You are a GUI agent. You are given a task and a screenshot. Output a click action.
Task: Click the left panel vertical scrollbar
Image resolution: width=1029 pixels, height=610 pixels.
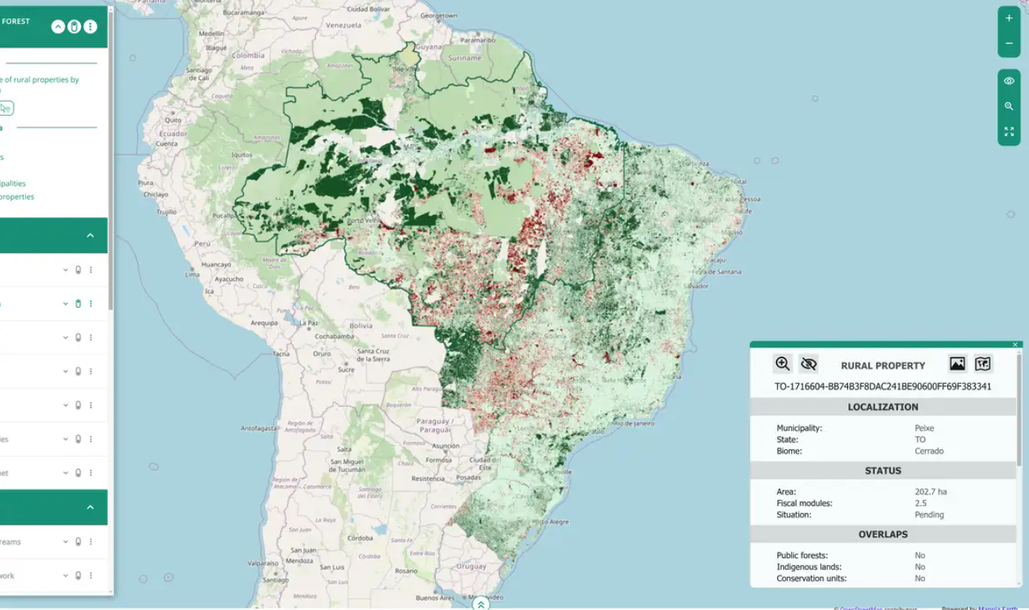[x=110, y=161]
